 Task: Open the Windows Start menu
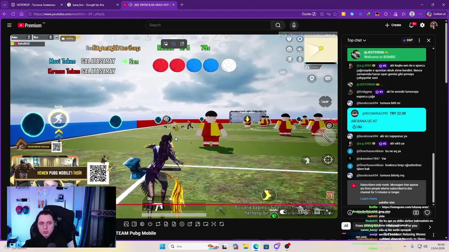(x=162, y=246)
